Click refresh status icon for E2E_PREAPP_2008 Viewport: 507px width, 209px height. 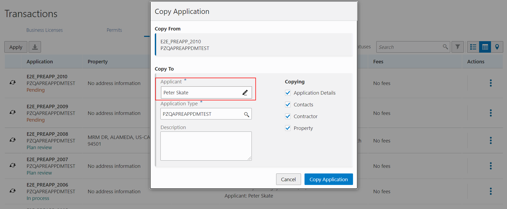click(13, 140)
